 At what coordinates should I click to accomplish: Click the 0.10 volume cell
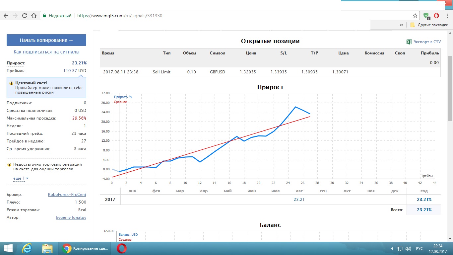192,72
